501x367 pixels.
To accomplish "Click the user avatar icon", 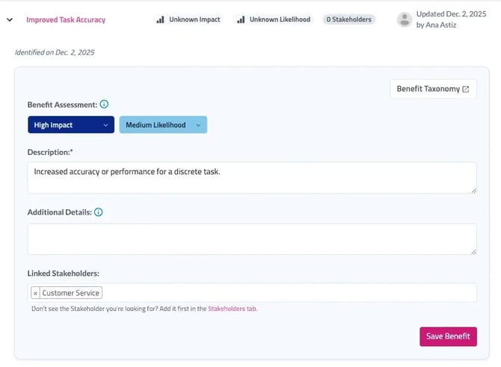I will tap(405, 19).
